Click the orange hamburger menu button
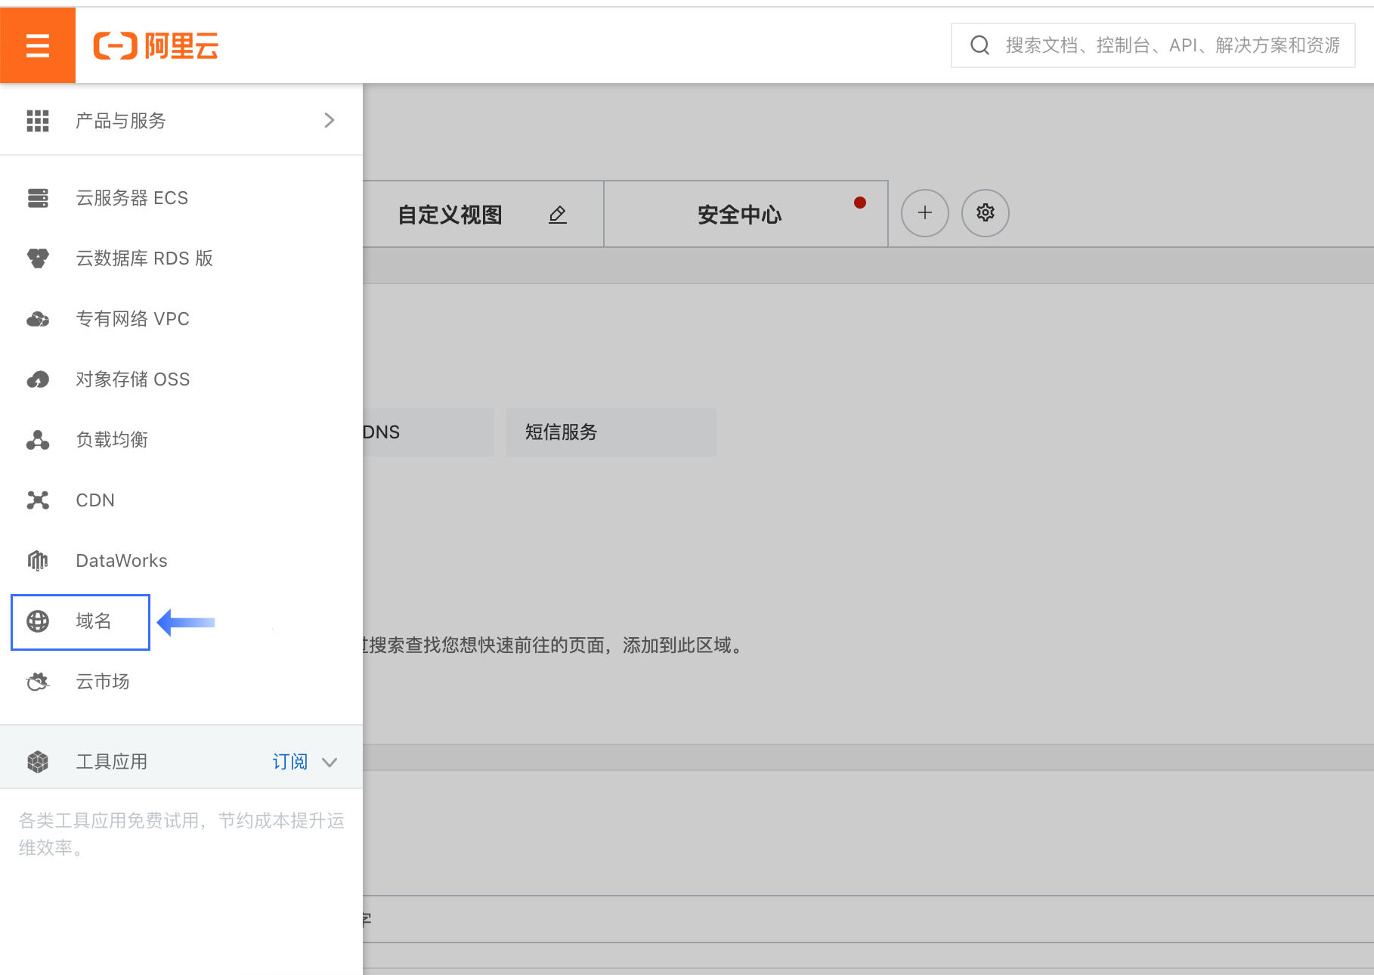 pos(38,45)
